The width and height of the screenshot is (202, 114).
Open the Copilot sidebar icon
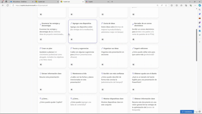tap(199, 5)
